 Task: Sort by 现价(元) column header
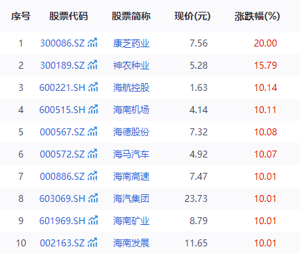click(192, 16)
